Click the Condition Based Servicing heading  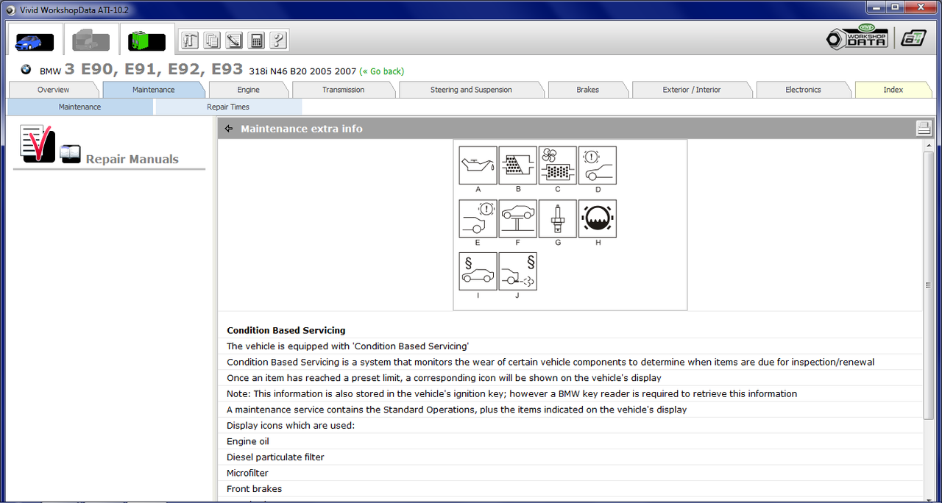pyautogui.click(x=286, y=330)
